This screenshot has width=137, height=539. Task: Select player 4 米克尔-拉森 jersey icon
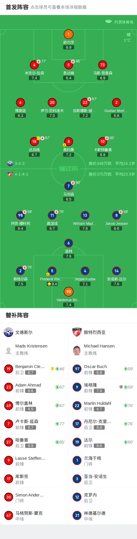(x=34, y=65)
